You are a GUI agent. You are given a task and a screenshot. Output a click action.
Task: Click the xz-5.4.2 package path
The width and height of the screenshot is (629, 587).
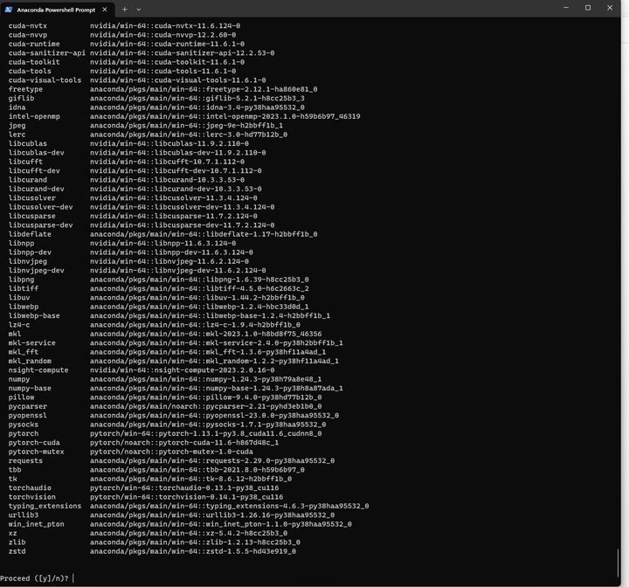[189, 533]
